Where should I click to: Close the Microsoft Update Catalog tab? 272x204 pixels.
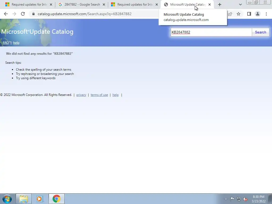pos(210,5)
